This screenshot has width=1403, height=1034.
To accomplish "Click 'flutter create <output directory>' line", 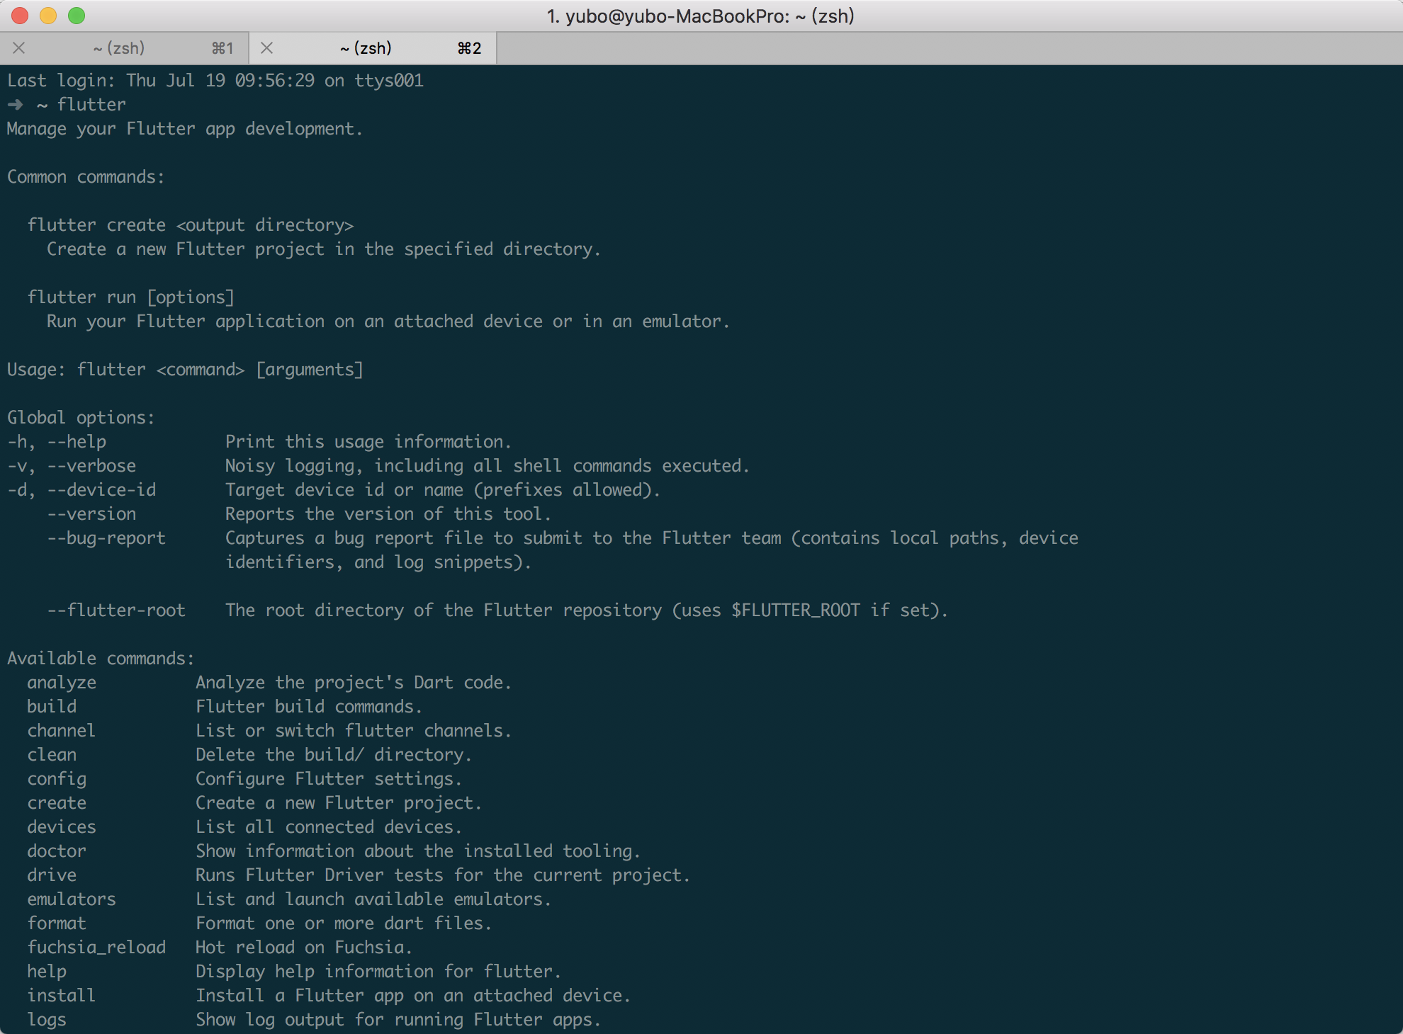I will [x=191, y=225].
